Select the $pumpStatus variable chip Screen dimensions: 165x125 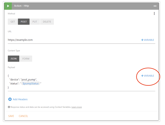pos(31,83)
